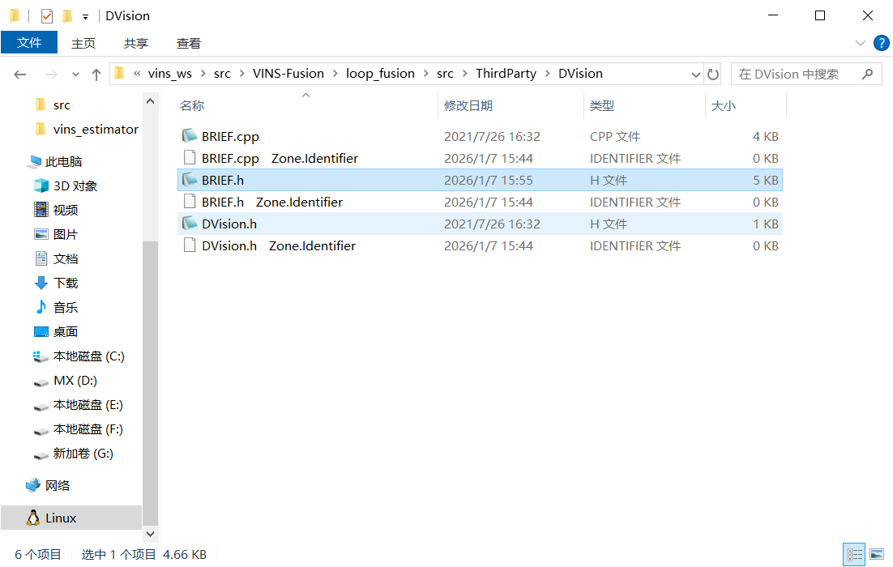Open the quick access toolbar dropdown
The width and height of the screenshot is (893, 567).
(85, 16)
